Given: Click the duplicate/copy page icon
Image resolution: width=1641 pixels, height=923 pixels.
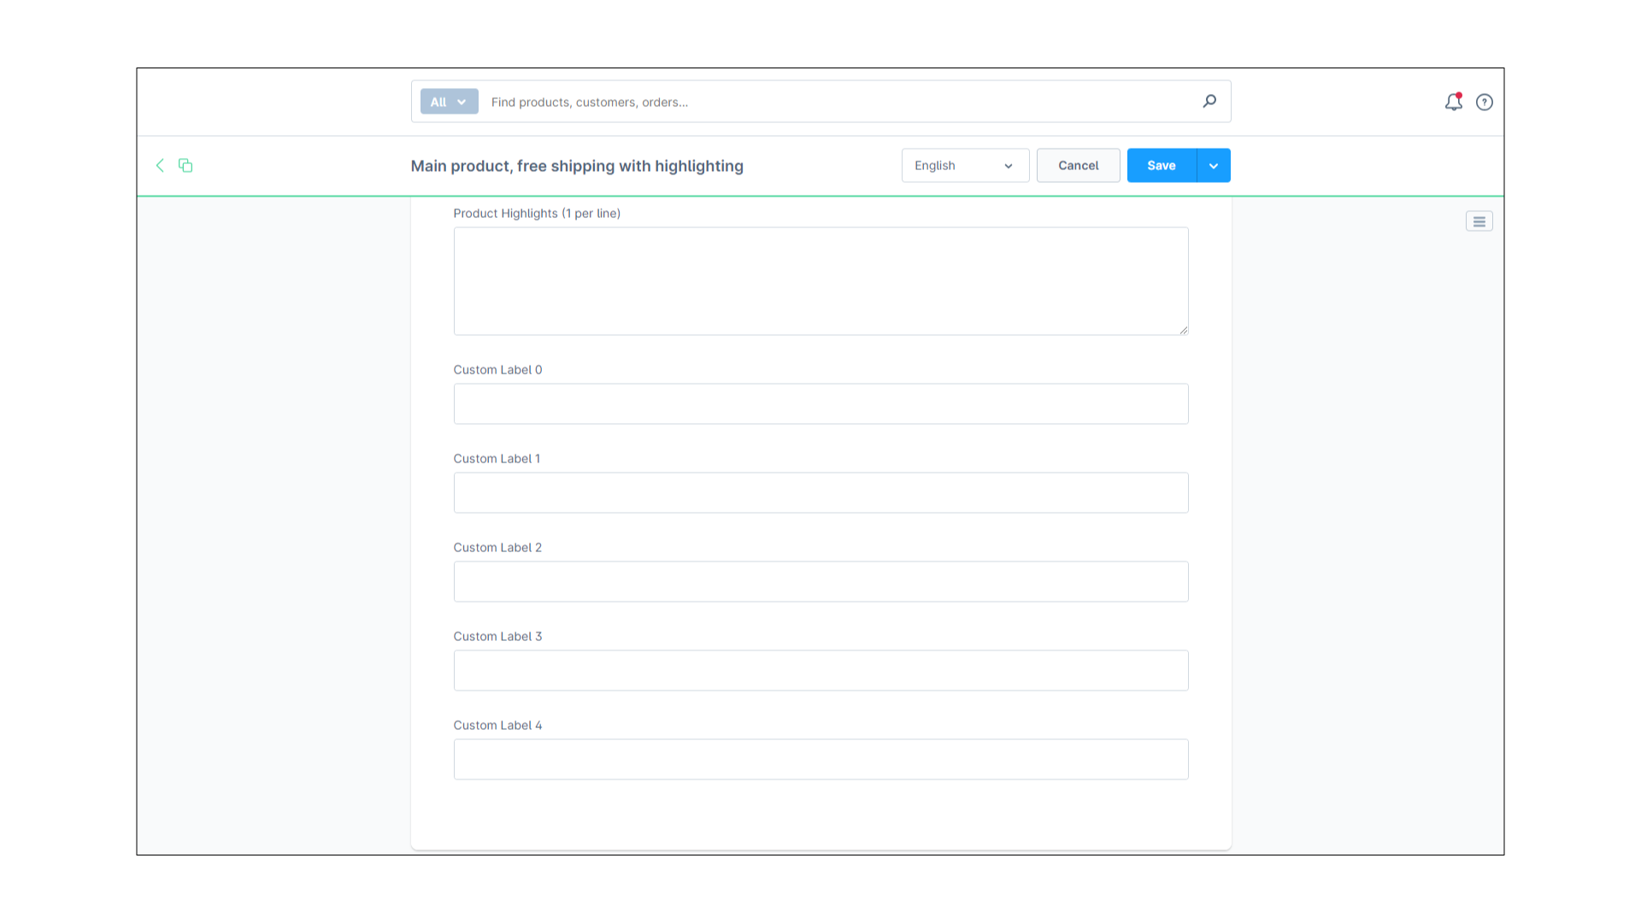Looking at the screenshot, I should coord(185,165).
